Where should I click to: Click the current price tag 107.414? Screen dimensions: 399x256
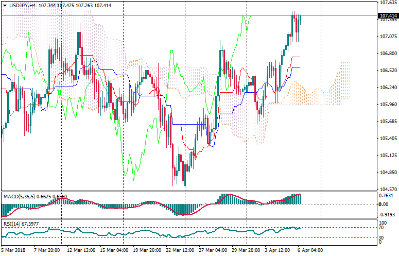[x=388, y=16]
